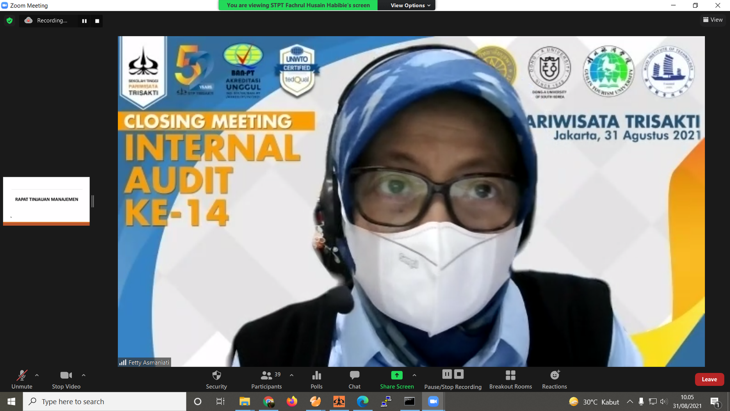
Task: Open the Polls icon
Action: click(316, 376)
